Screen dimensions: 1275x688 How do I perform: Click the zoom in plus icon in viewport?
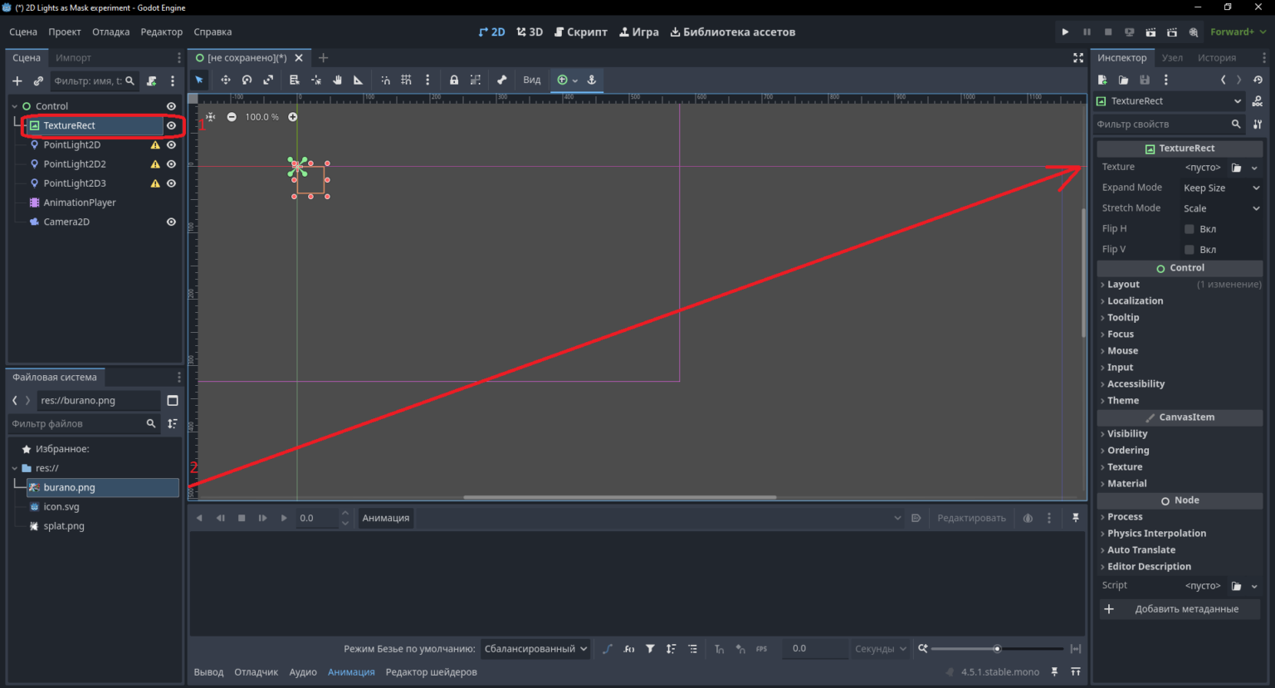[292, 117]
